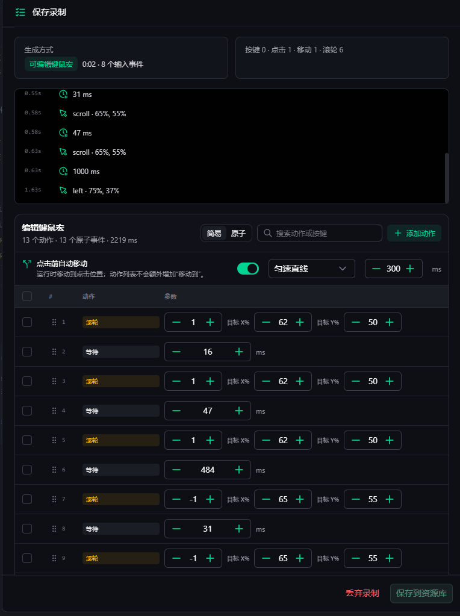Click 丢弃录制 to discard the recording

pos(362,593)
